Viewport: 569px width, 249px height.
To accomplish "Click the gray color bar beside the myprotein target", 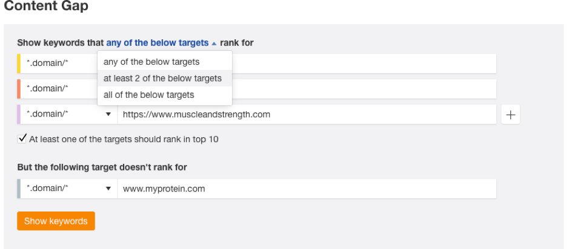I will point(19,189).
